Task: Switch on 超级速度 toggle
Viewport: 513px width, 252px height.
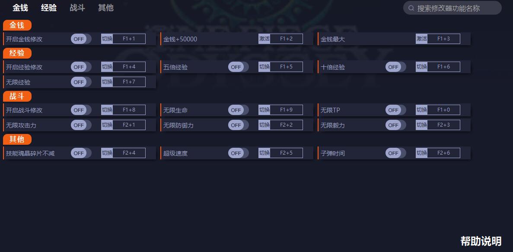Action: point(238,153)
